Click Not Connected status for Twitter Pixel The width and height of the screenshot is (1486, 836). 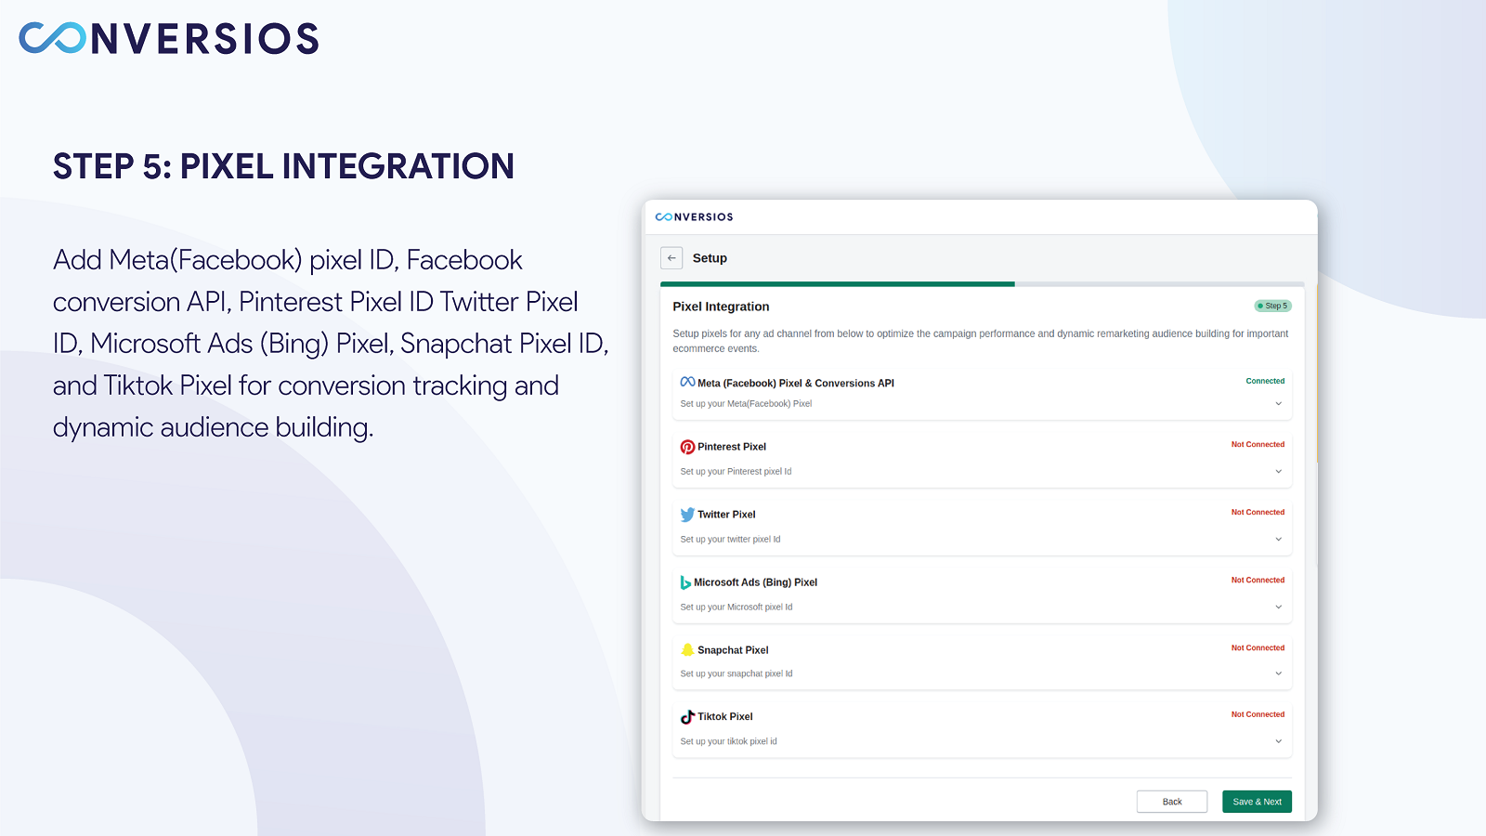1258,512
